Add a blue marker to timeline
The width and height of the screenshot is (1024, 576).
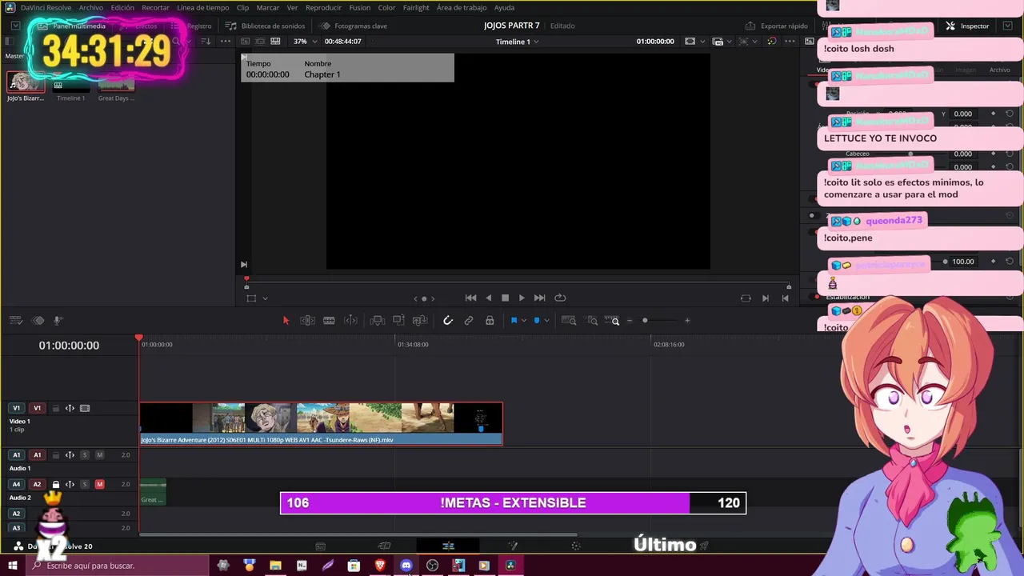coord(537,321)
